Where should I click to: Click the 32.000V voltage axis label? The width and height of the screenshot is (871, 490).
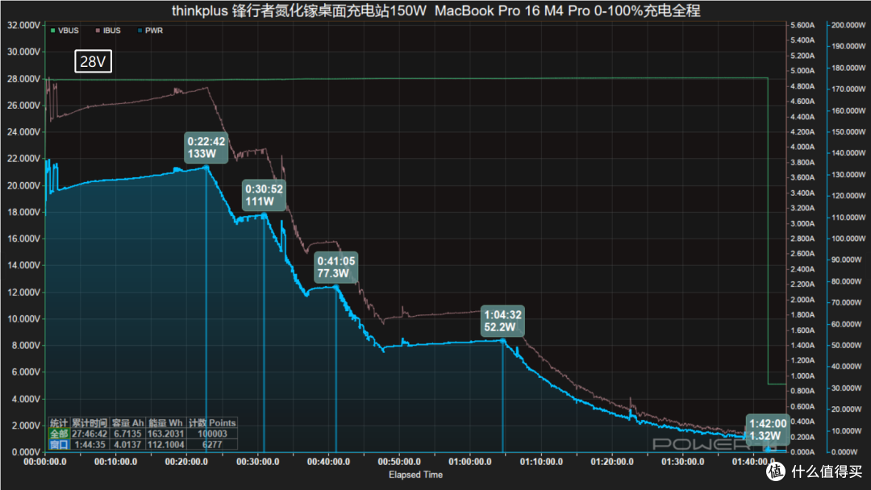(23, 26)
